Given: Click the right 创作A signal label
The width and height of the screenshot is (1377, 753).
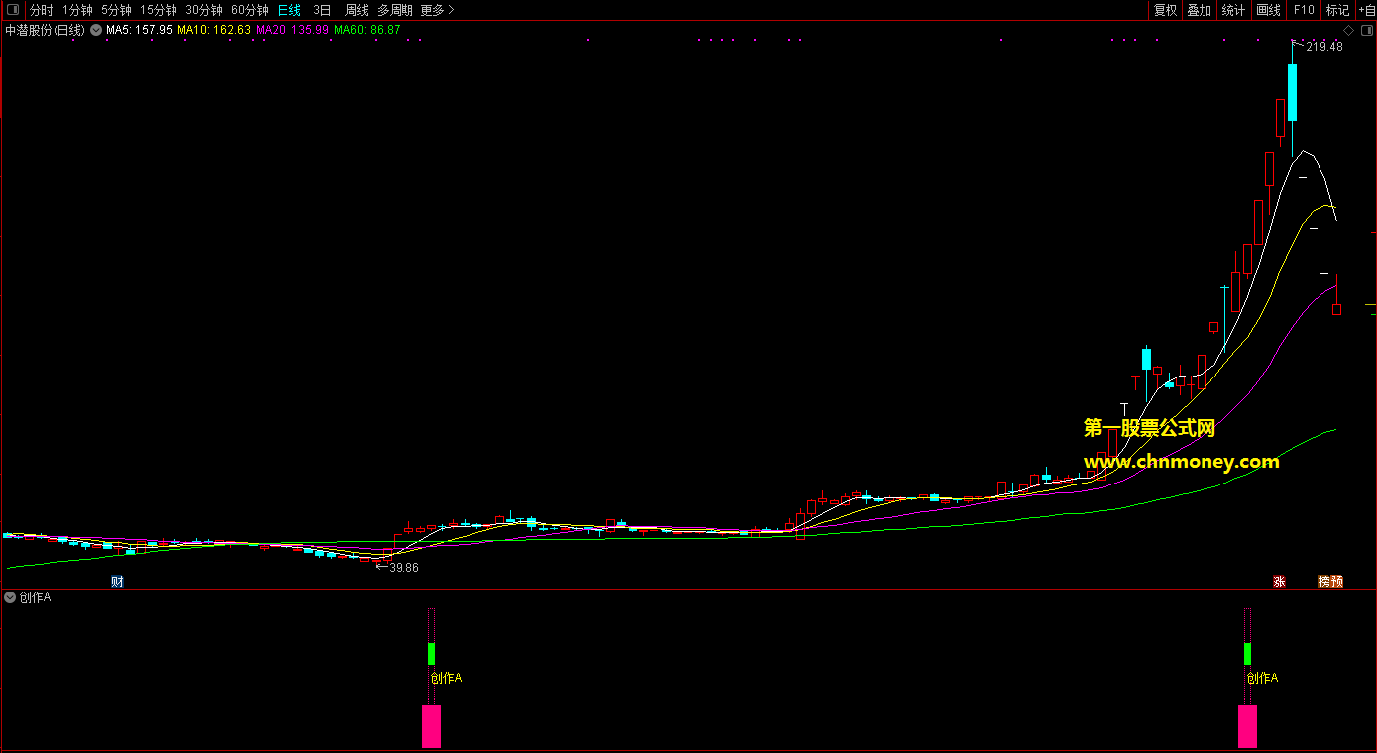Looking at the screenshot, I should pos(1262,678).
